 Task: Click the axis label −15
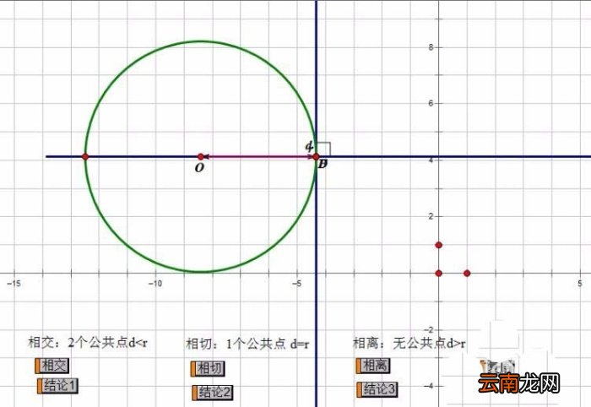[x=14, y=284]
